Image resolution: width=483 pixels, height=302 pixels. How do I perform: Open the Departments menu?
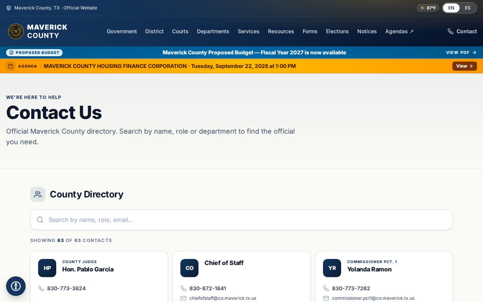click(x=213, y=31)
